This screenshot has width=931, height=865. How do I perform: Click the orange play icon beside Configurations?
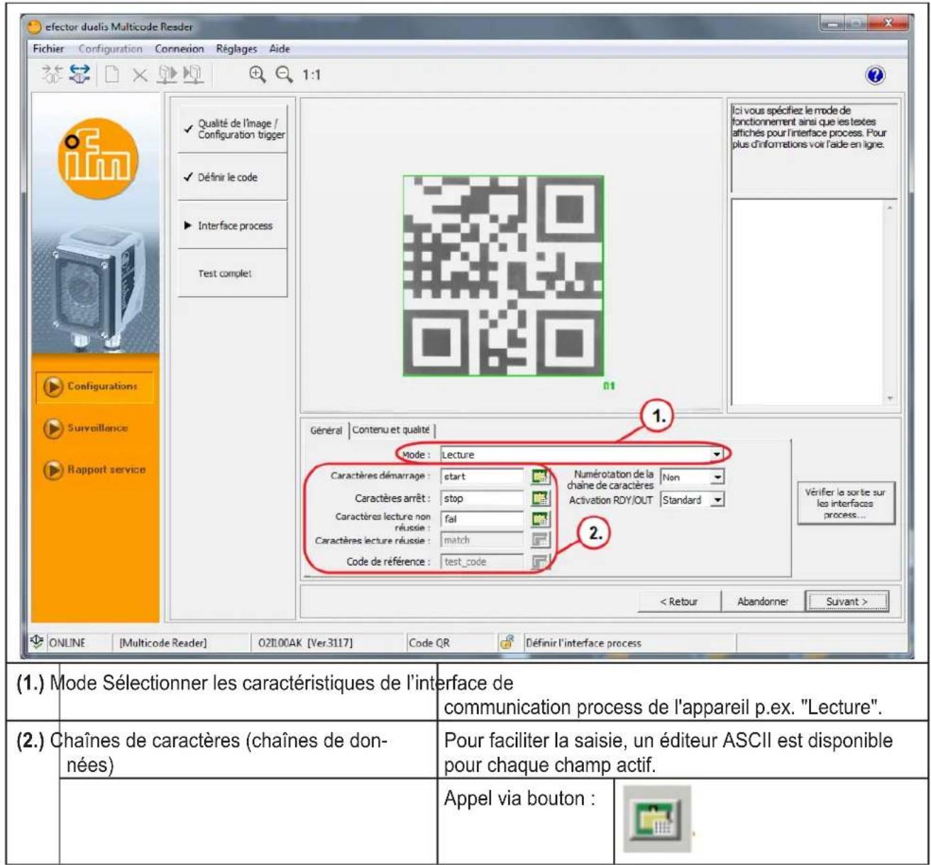tap(53, 386)
